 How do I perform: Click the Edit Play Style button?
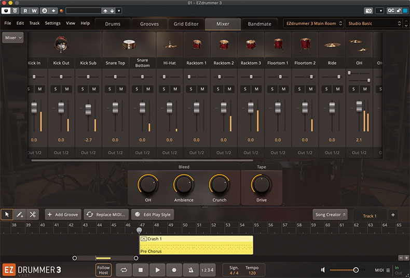[x=153, y=215]
